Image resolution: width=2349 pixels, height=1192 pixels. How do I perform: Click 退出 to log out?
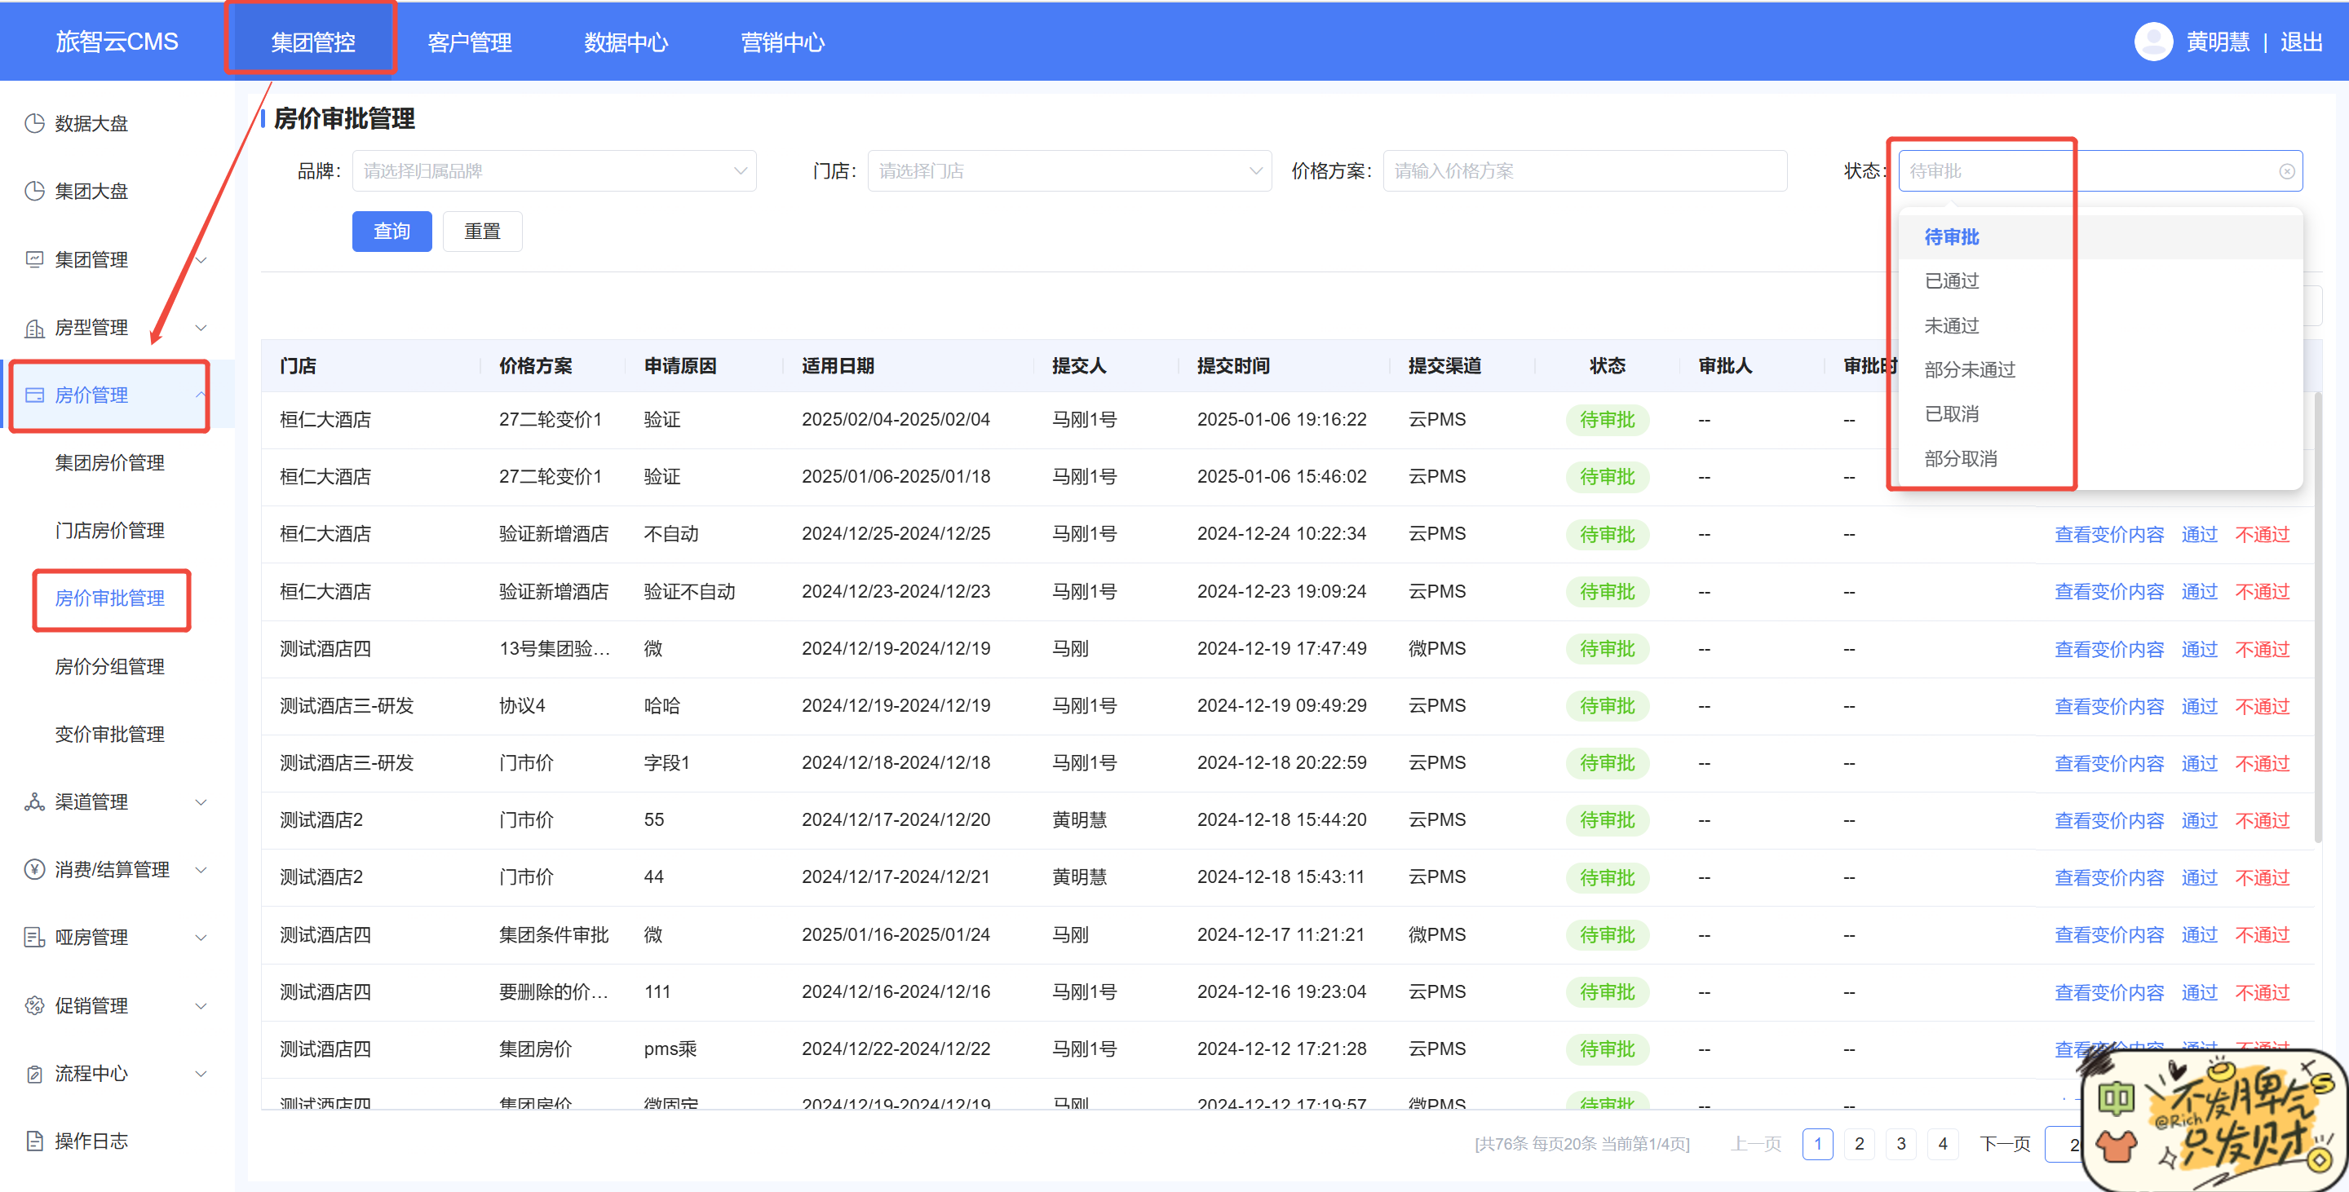(x=2301, y=42)
